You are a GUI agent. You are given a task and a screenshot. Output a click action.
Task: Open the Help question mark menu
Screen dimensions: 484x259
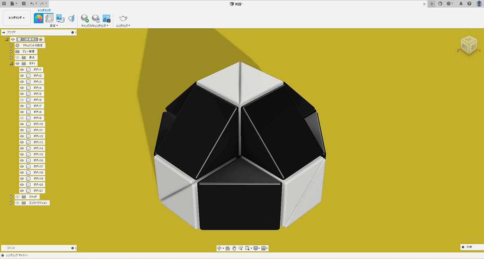pyautogui.click(x=469, y=4)
